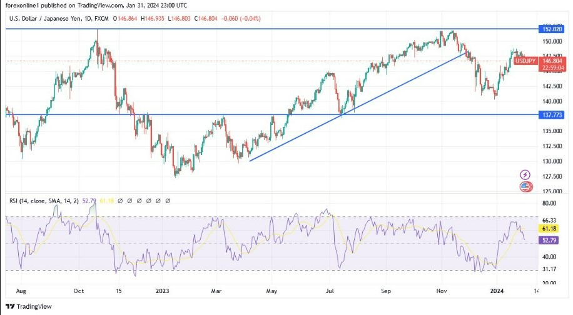
Task: Click the 135.000 price axis value
Action: pyautogui.click(x=552, y=131)
